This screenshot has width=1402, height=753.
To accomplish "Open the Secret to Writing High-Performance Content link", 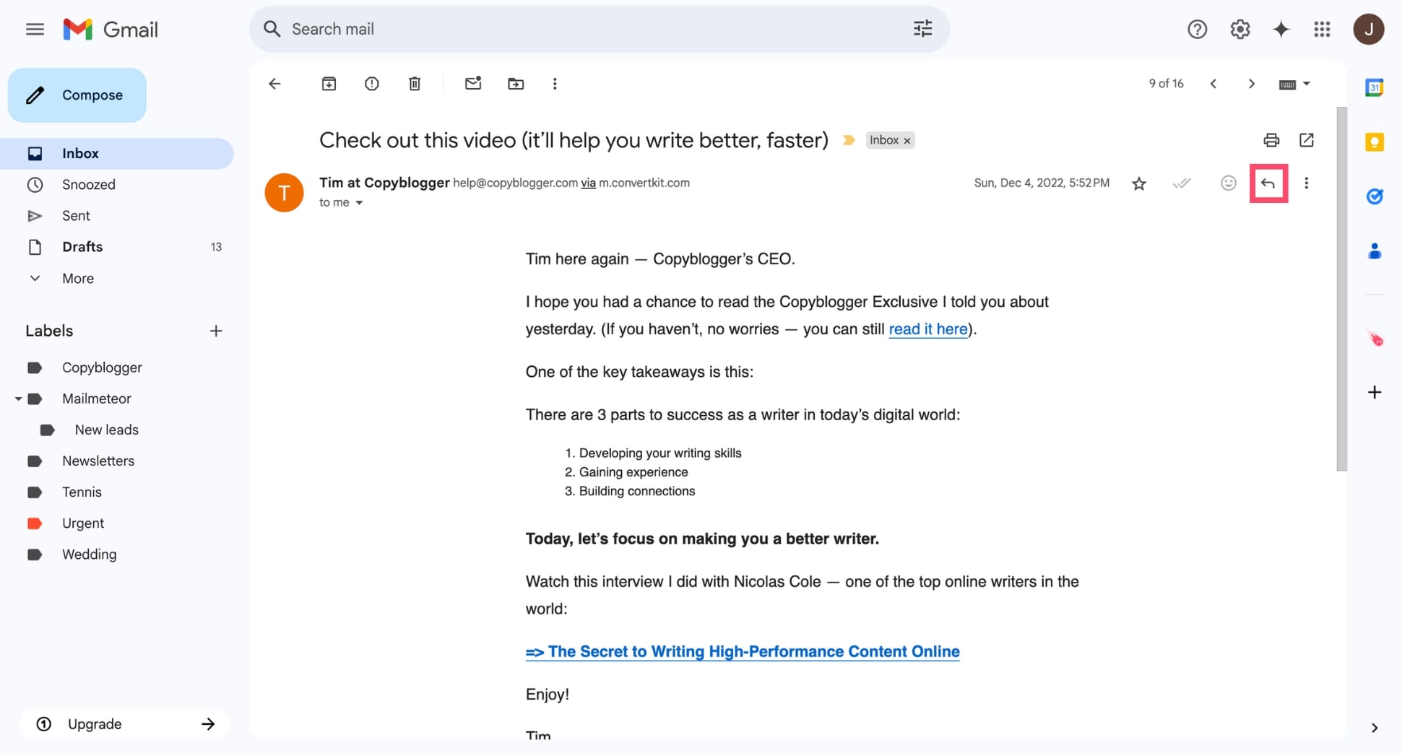I will tap(743, 652).
